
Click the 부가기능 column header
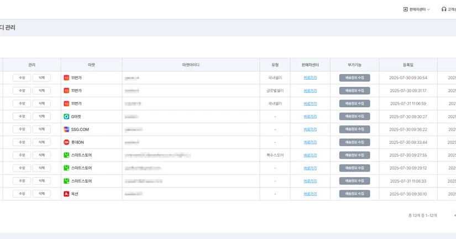click(x=354, y=65)
